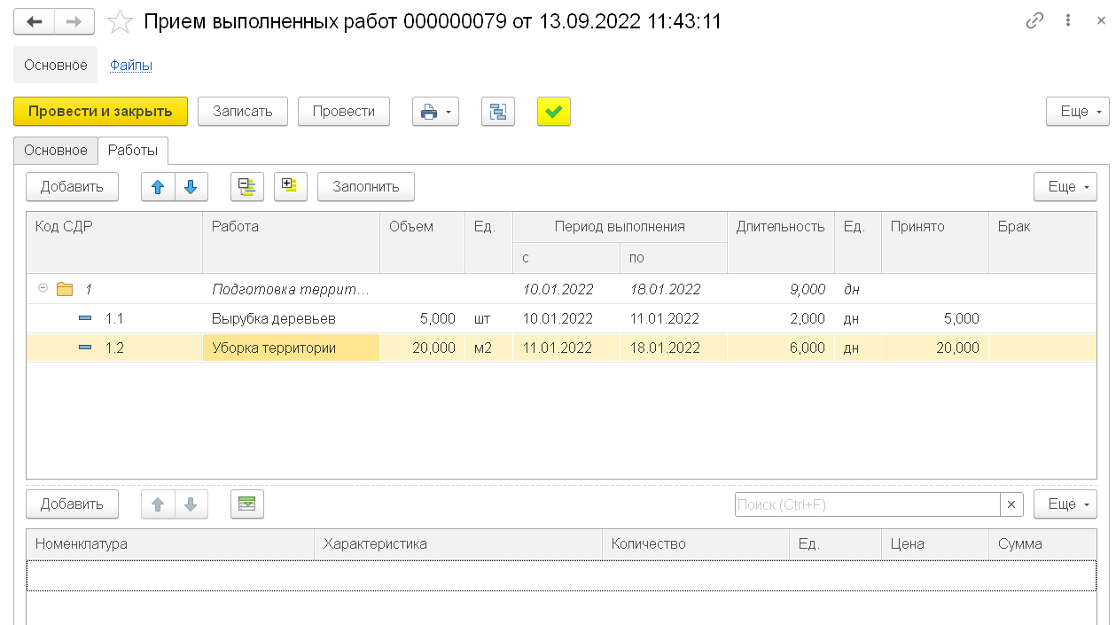Move work row up with blue arrow
This screenshot has width=1116, height=625.
(159, 187)
